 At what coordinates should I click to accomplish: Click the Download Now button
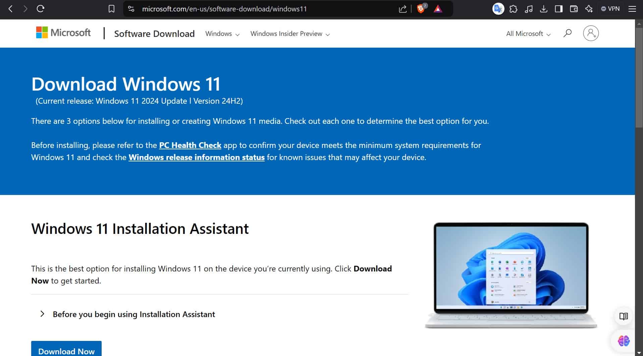66,350
